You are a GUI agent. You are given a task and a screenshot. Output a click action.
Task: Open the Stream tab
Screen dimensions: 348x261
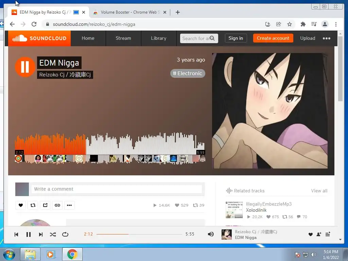tap(123, 38)
